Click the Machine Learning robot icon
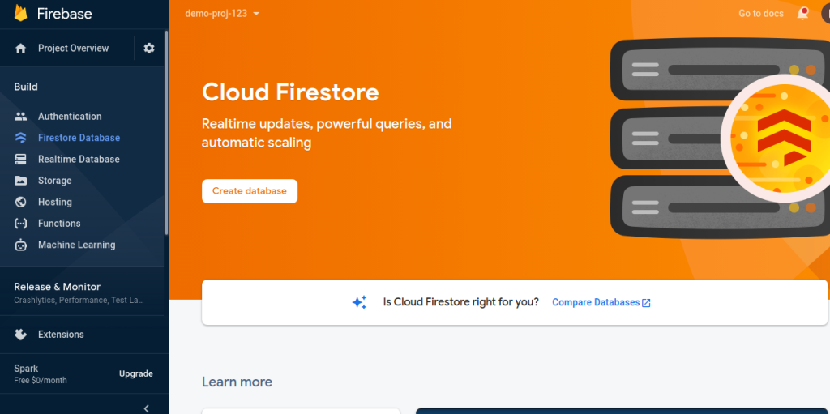Viewport: 830px width, 414px height. tap(20, 245)
